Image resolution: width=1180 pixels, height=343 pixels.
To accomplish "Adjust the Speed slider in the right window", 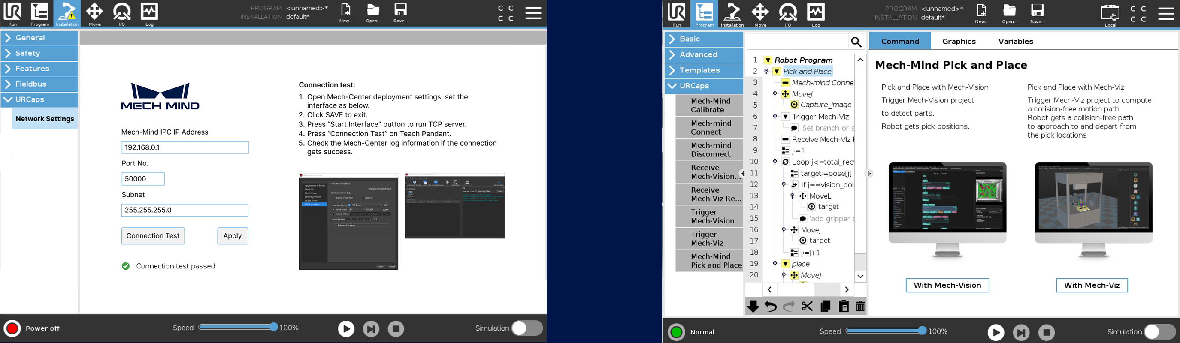I will click(886, 331).
